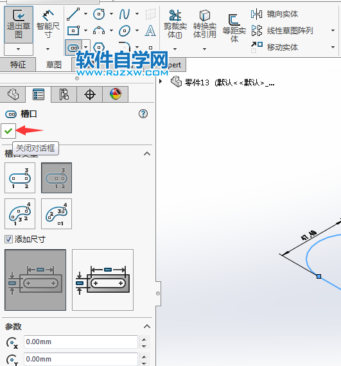The width and height of the screenshot is (341, 366).
Task: Click Mirror Entities (镜向实体)
Action: coord(274,14)
